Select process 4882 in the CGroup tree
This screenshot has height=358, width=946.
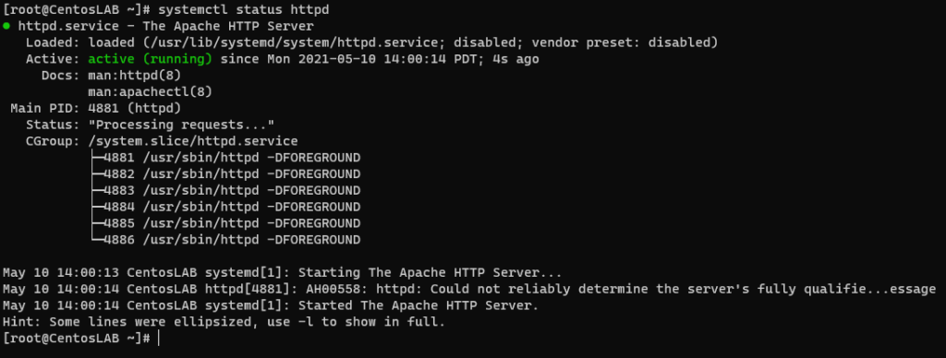(x=232, y=174)
